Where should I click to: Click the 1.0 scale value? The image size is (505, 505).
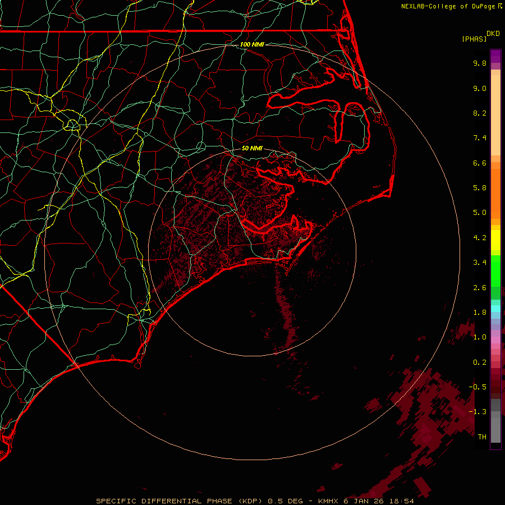pos(480,337)
